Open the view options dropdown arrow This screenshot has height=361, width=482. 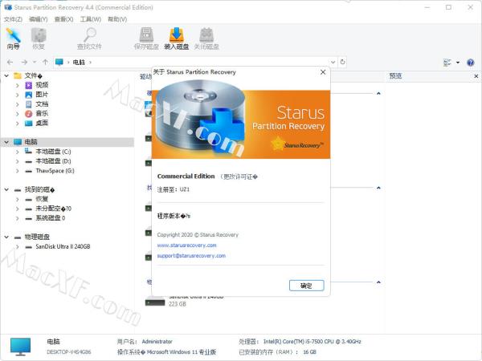coord(458,63)
